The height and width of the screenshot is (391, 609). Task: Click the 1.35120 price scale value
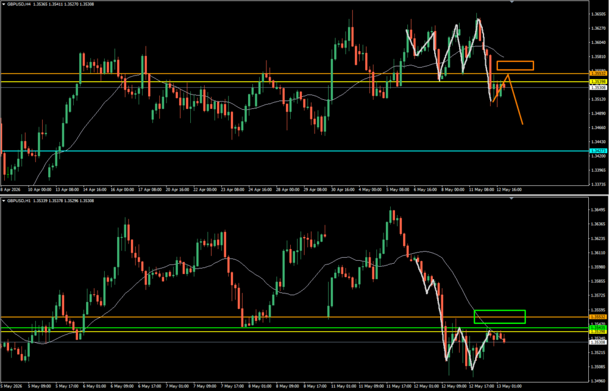598,99
